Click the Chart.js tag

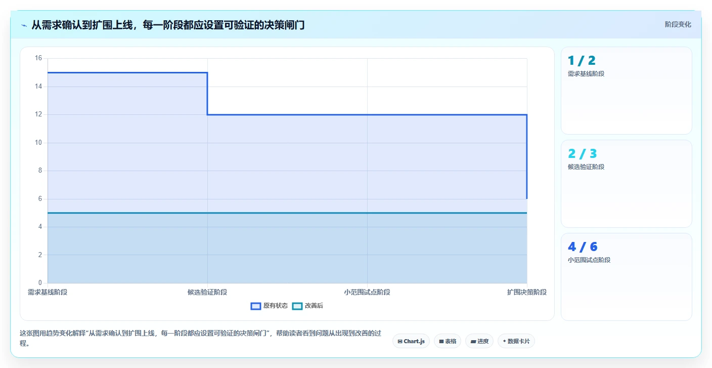point(411,341)
